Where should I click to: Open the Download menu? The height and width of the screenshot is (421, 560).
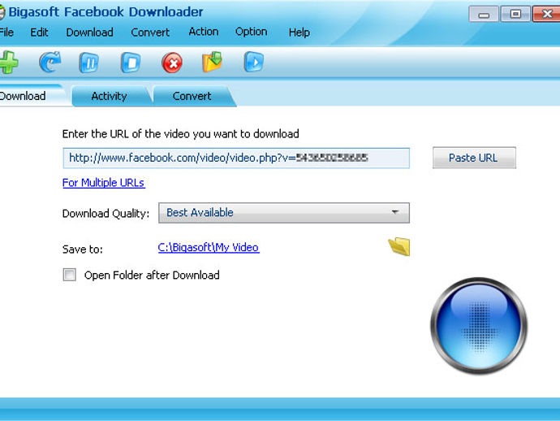click(89, 33)
